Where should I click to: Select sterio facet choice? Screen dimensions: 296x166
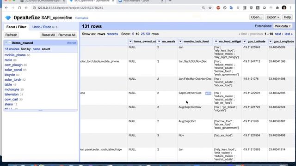click(9, 104)
